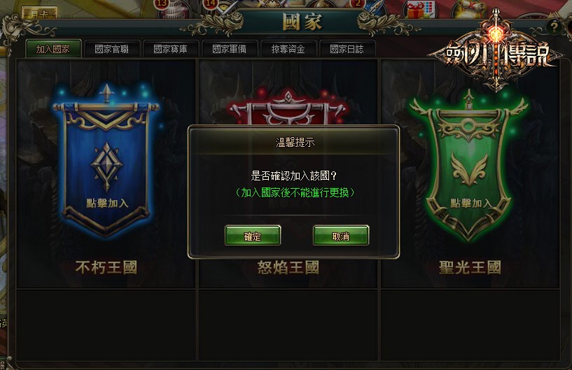Viewport: 572px width, 370px height.
Task: Click 點擊加入 on the green banner
Action: (x=471, y=203)
